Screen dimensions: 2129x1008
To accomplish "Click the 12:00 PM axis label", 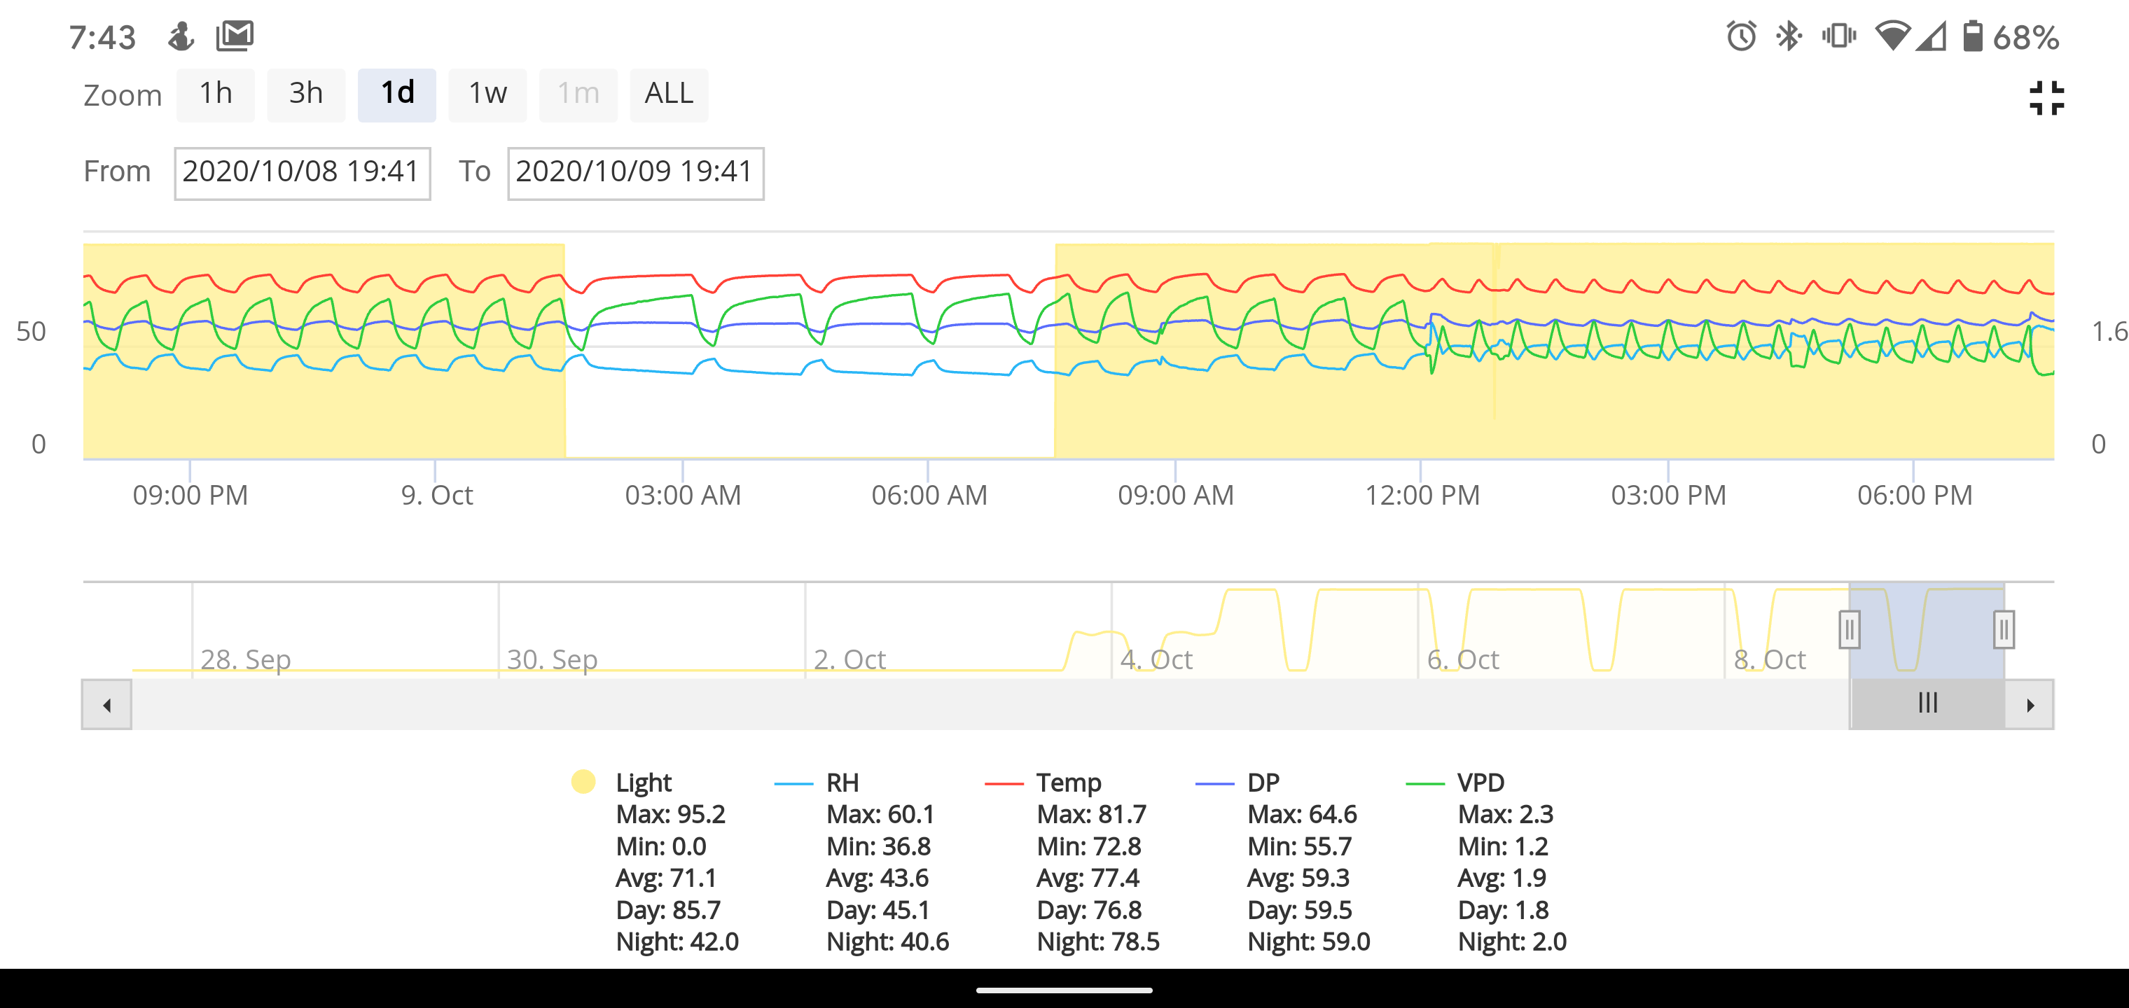I will pos(1422,495).
